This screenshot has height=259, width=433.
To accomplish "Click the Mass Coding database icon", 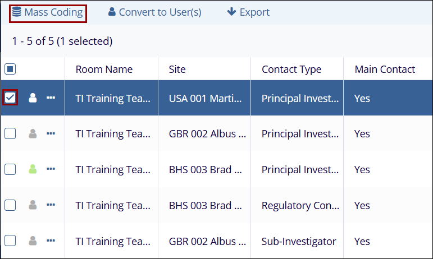I will [x=17, y=12].
